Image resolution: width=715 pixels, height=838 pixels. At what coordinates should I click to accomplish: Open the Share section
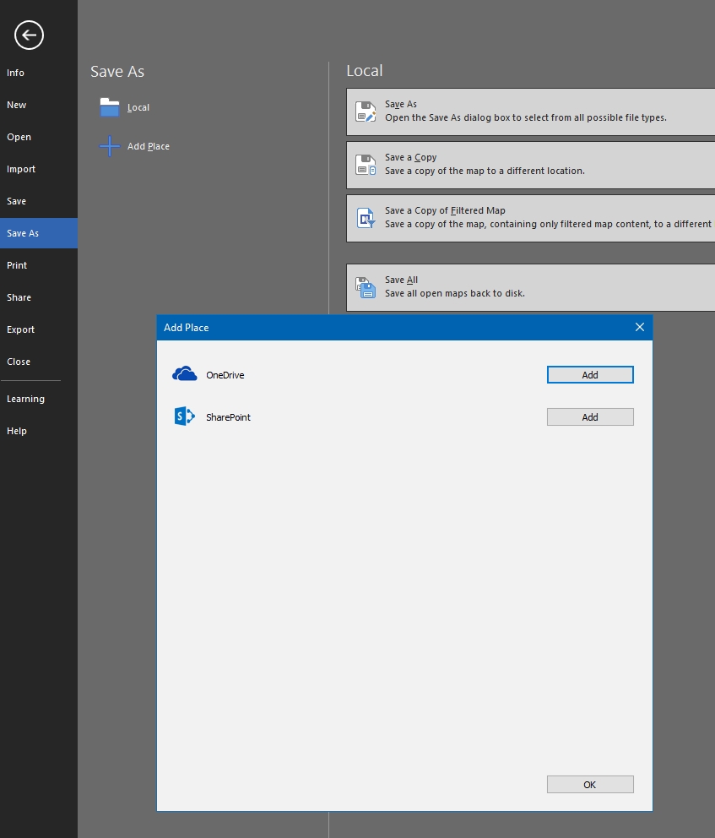point(19,297)
